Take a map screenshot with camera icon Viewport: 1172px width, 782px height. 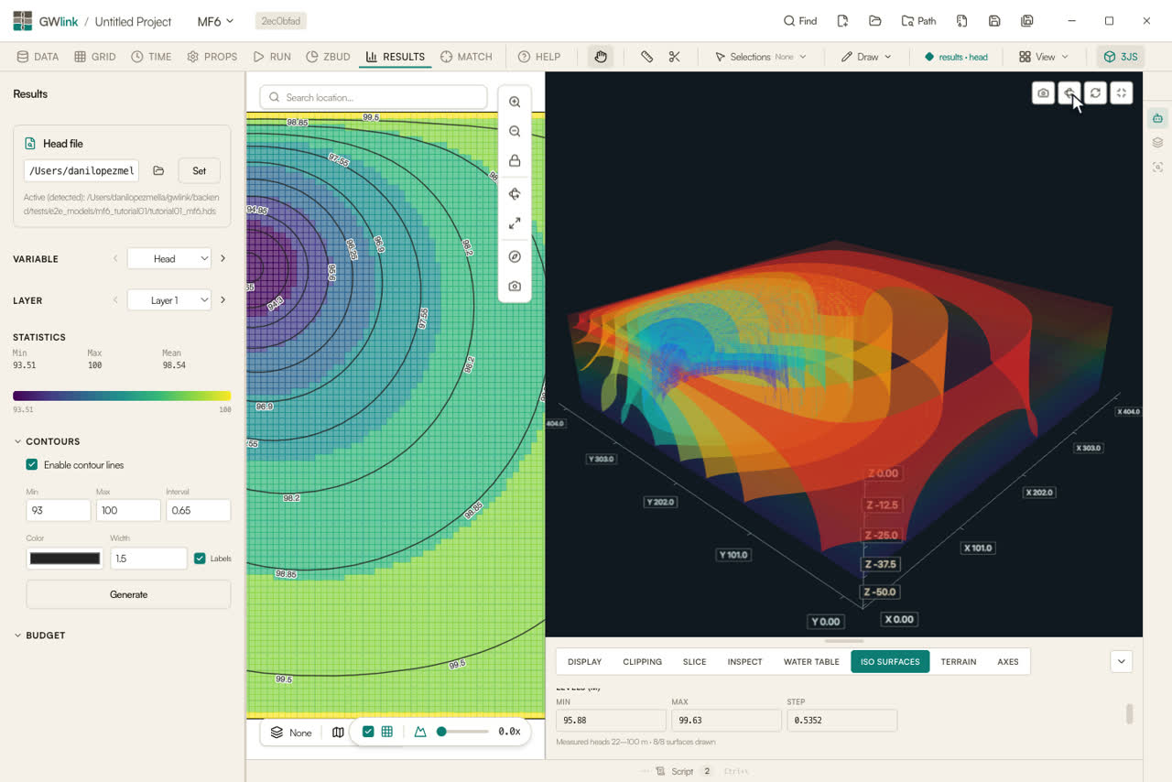515,287
